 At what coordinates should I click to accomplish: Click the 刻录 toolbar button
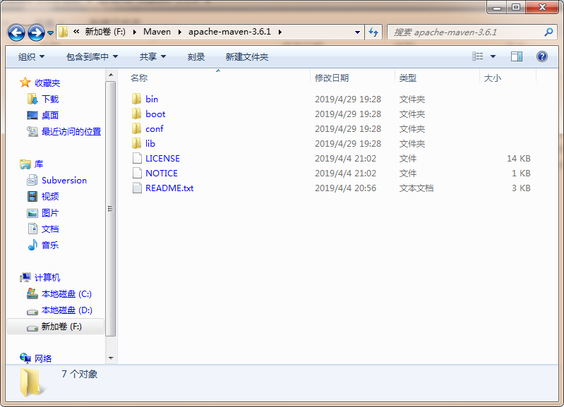196,57
